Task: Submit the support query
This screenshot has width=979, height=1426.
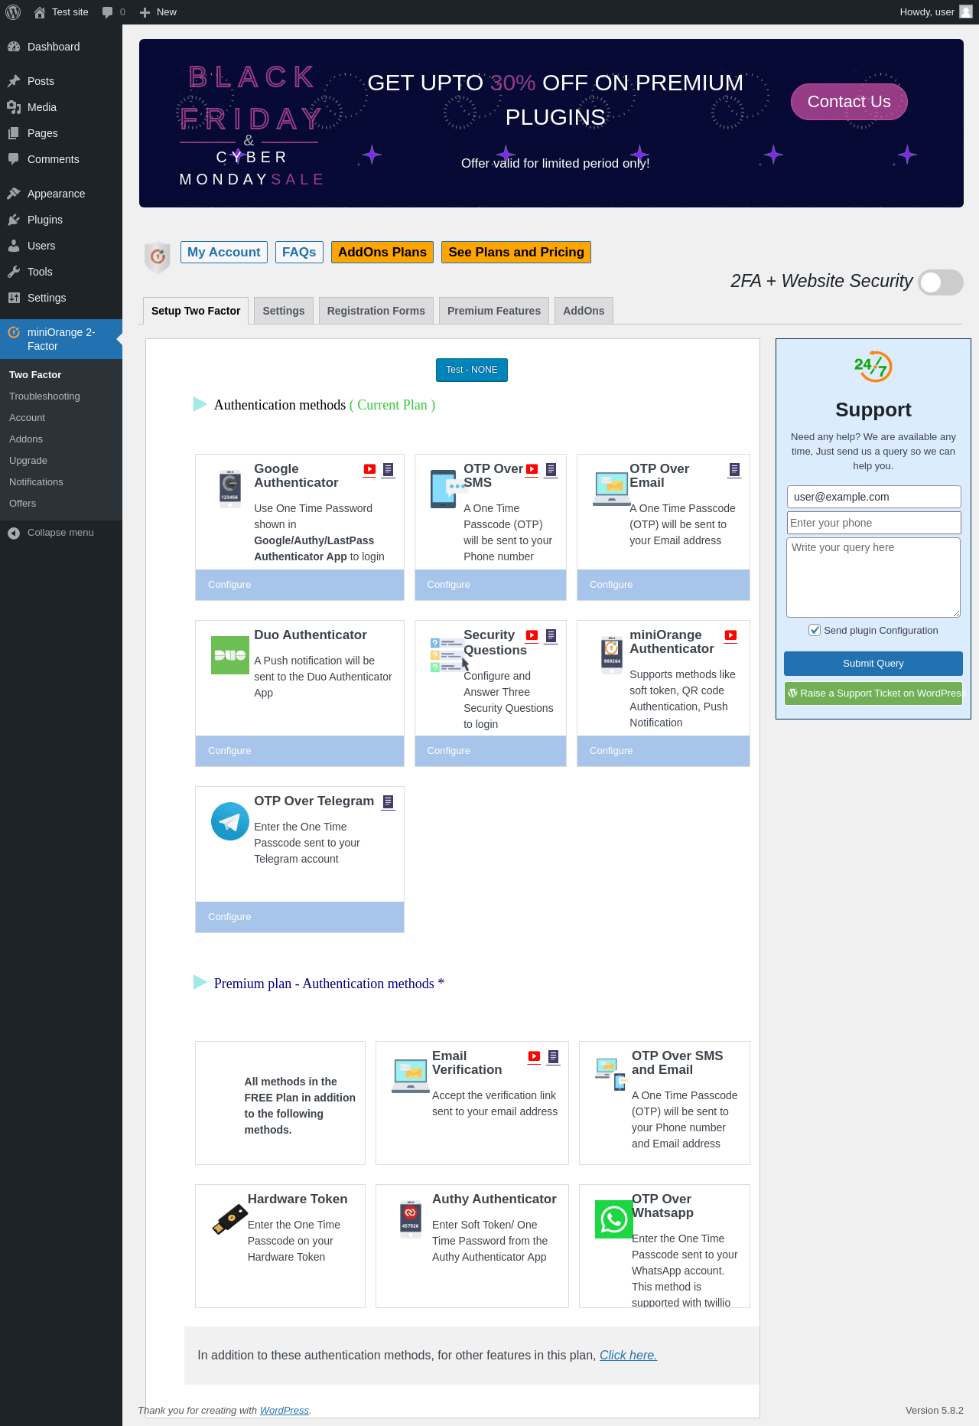Action: [873, 664]
